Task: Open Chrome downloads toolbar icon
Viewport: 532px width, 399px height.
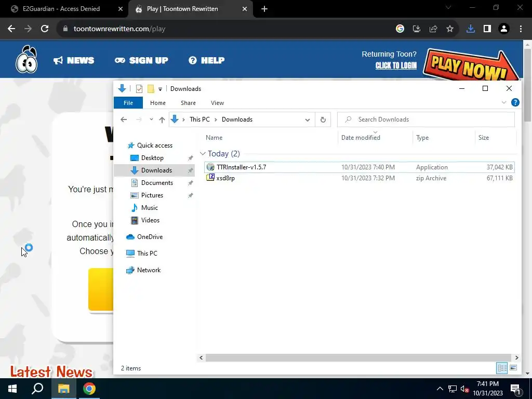Action: tap(471, 29)
